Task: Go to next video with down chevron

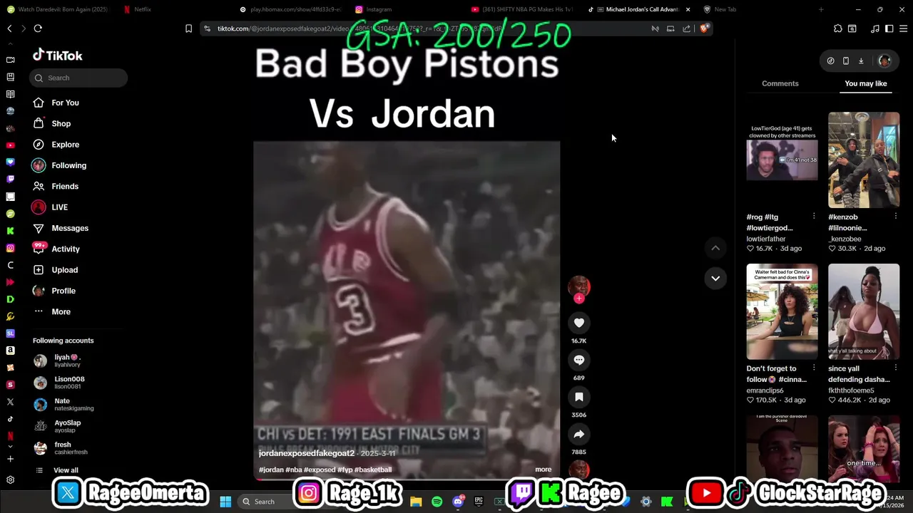Action: click(x=715, y=278)
